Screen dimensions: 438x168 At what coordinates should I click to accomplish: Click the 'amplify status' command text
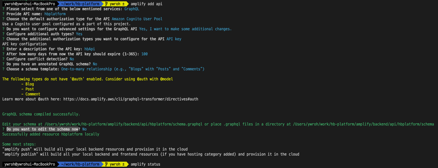coord(146,164)
